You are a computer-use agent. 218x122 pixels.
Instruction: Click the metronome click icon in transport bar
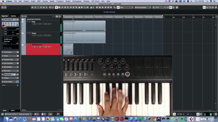(x=198, y=114)
